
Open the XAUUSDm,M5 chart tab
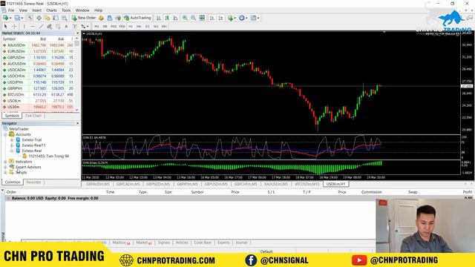pos(275,184)
